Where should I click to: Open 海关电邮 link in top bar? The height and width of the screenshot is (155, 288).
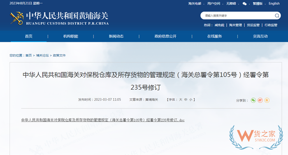[195, 3]
